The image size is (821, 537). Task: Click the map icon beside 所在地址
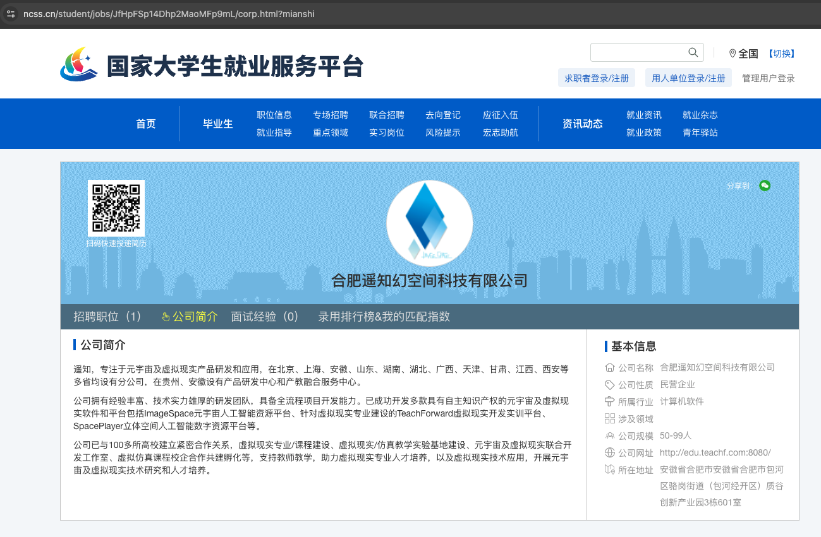tap(610, 469)
